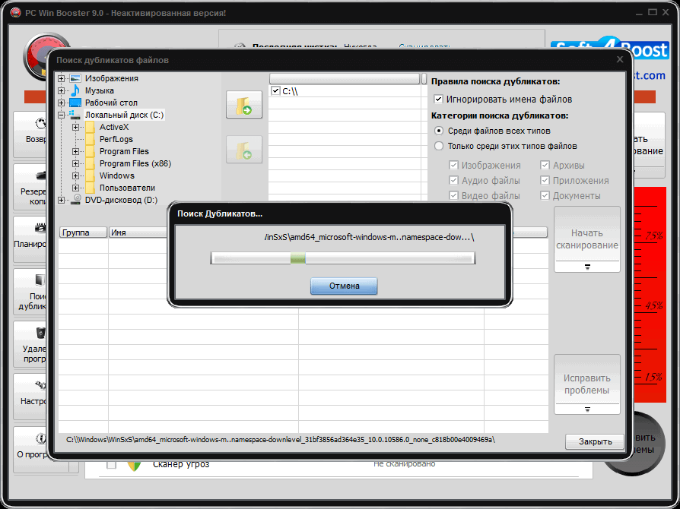Click the Имя column header
The height and width of the screenshot is (509, 680).
pyautogui.click(x=138, y=232)
